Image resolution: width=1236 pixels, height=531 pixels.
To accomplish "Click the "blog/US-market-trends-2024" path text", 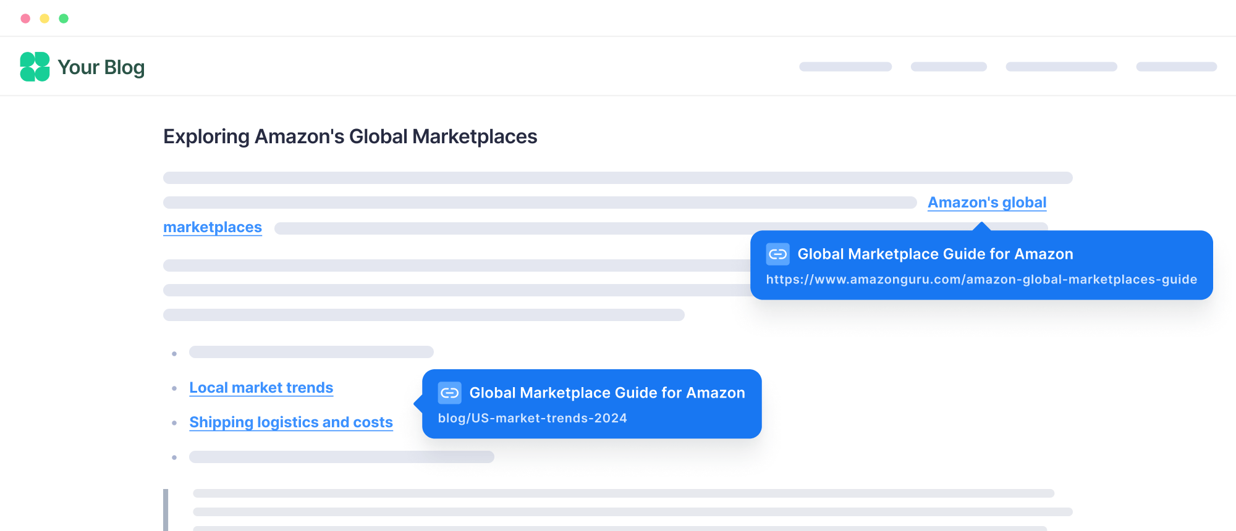I will tap(532, 418).
